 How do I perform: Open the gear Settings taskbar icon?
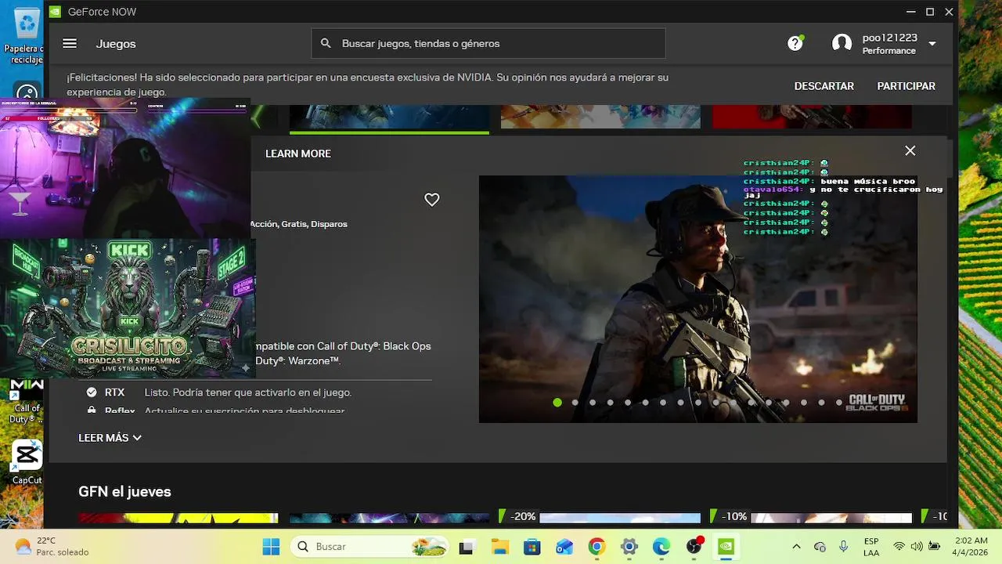[x=629, y=547]
